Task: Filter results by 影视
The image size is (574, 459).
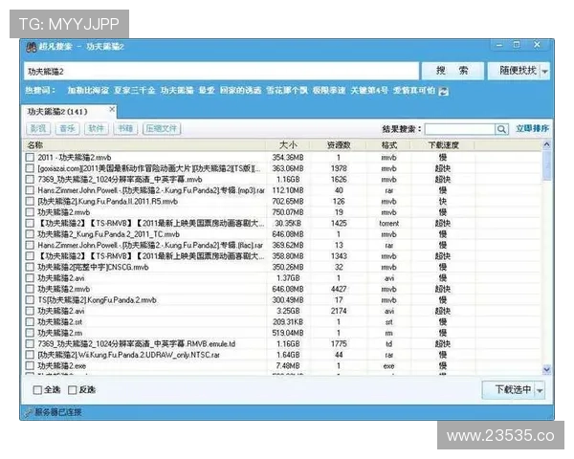Action: pos(38,128)
